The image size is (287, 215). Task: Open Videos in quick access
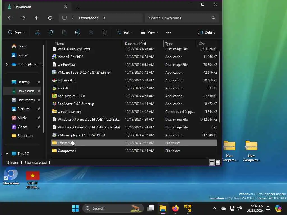tap(22, 127)
